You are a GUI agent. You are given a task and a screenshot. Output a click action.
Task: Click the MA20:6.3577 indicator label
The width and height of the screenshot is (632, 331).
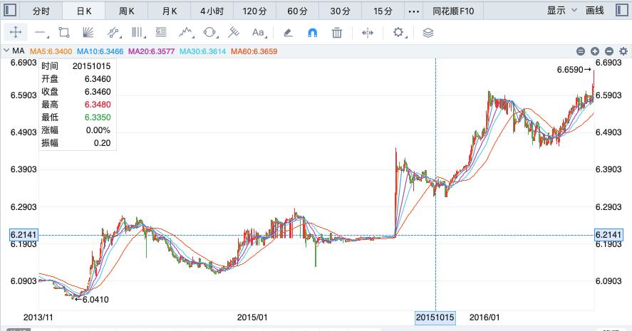click(x=152, y=51)
